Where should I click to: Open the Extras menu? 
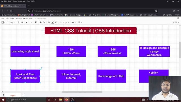tap(25, 18)
